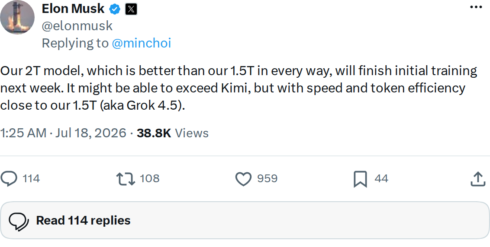The width and height of the screenshot is (490, 247).
Task: Open the @elonmusk handle link
Action: point(77,26)
